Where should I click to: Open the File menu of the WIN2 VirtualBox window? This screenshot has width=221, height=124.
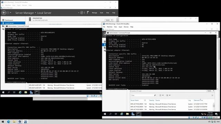coord(104,27)
